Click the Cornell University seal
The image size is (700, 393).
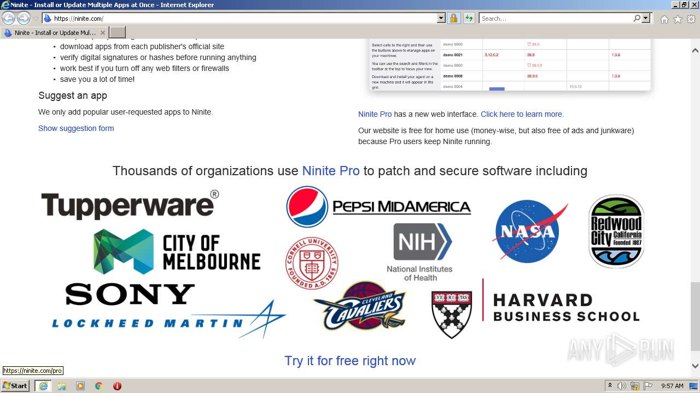[x=312, y=263]
